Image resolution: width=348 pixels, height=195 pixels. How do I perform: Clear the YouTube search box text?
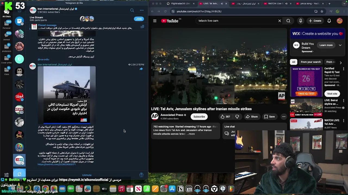[279, 21]
